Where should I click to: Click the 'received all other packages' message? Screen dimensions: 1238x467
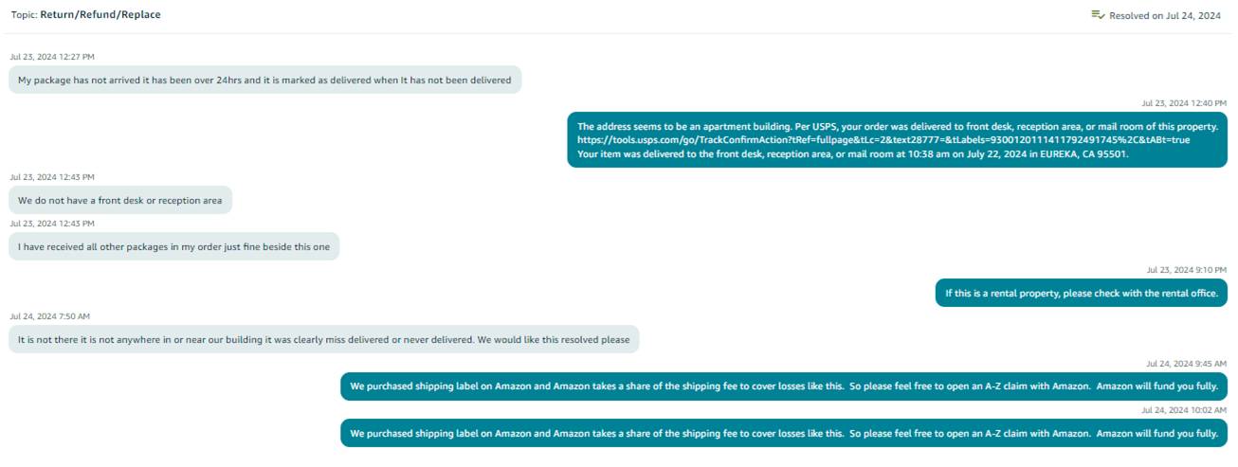pos(173,246)
